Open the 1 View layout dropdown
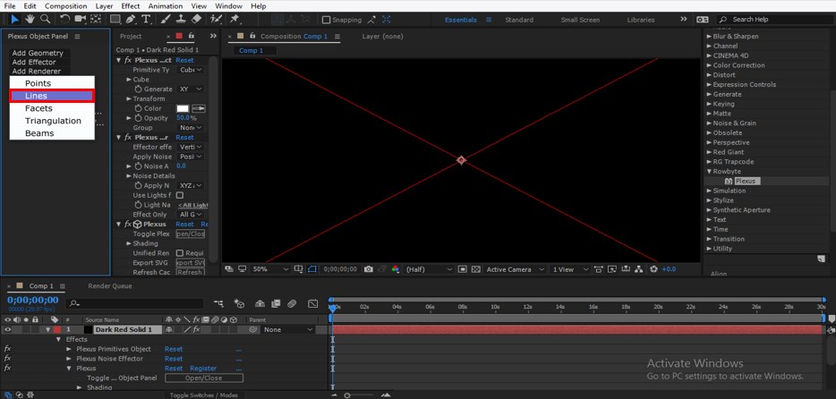 tap(570, 269)
